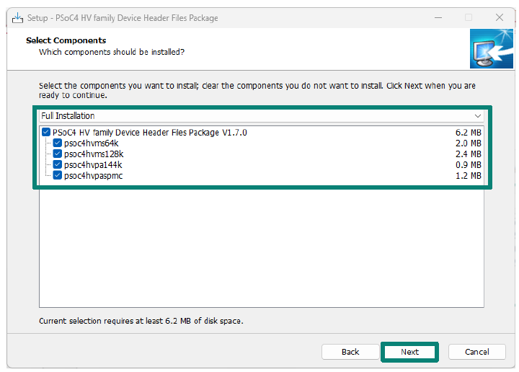519x372 pixels.
Task: Cancel the installation
Action: [x=476, y=352]
